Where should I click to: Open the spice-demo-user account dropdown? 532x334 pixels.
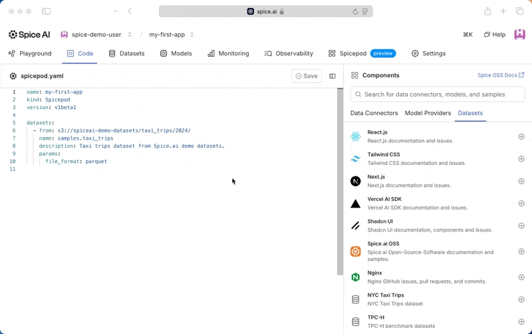click(x=96, y=35)
